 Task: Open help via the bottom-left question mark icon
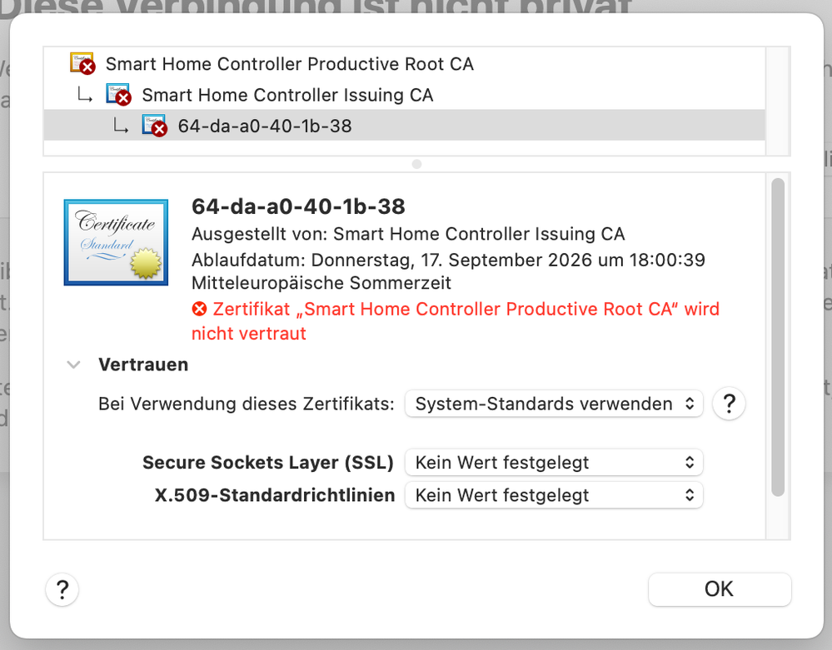click(x=62, y=589)
